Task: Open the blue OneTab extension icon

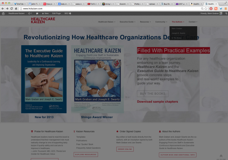Action: pos(221,9)
